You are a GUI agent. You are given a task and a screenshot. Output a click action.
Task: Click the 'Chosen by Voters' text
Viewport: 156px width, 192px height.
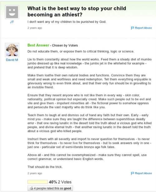tap(65, 46)
